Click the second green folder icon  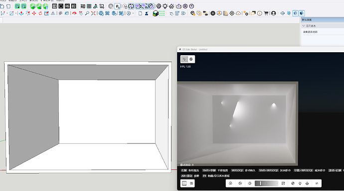pos(23,6)
